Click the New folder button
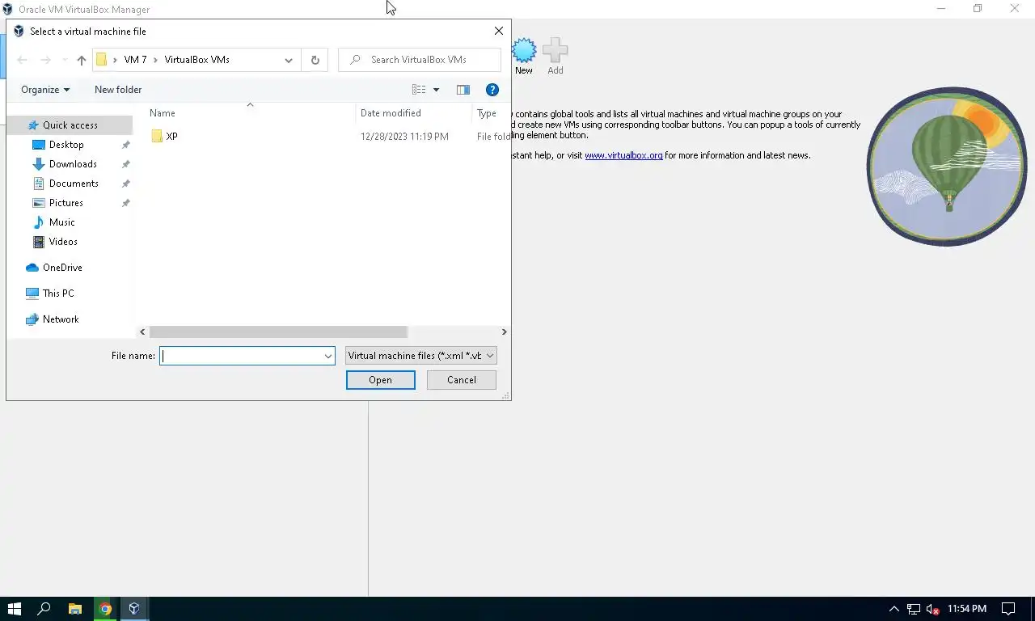Image resolution: width=1035 pixels, height=621 pixels. 118,90
